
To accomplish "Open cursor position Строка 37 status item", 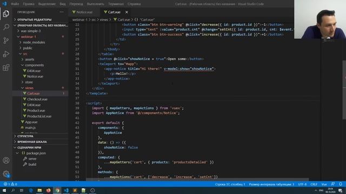I will (230, 184).
